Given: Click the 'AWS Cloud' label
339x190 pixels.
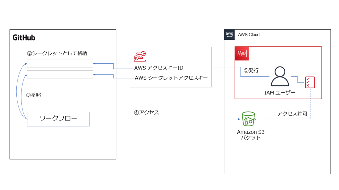Looking at the screenshot, I should pyautogui.click(x=249, y=35).
